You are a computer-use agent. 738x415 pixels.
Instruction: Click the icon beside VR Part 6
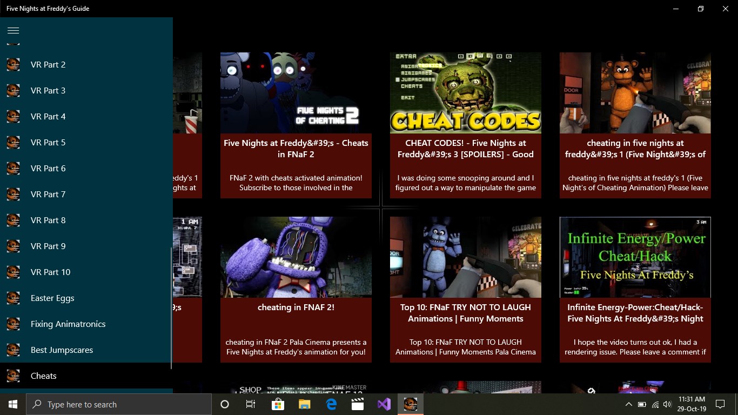pyautogui.click(x=14, y=169)
